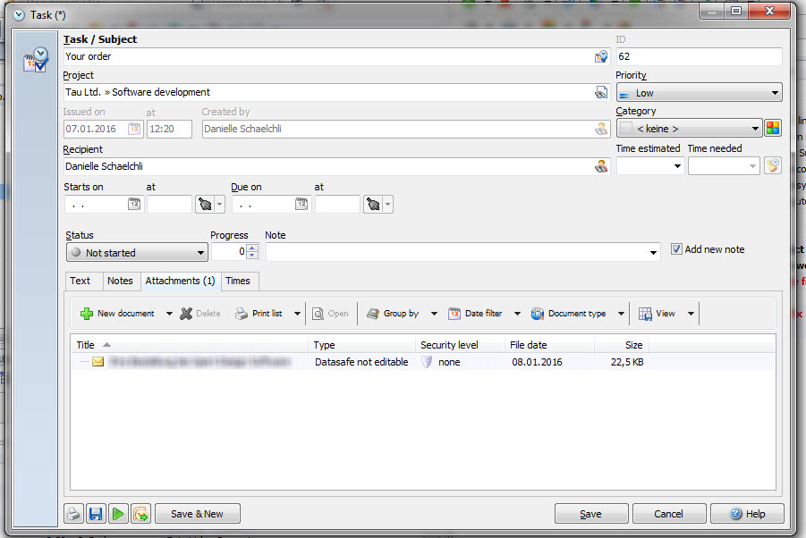Switch to the Notes tab
806x538 pixels.
click(x=121, y=281)
